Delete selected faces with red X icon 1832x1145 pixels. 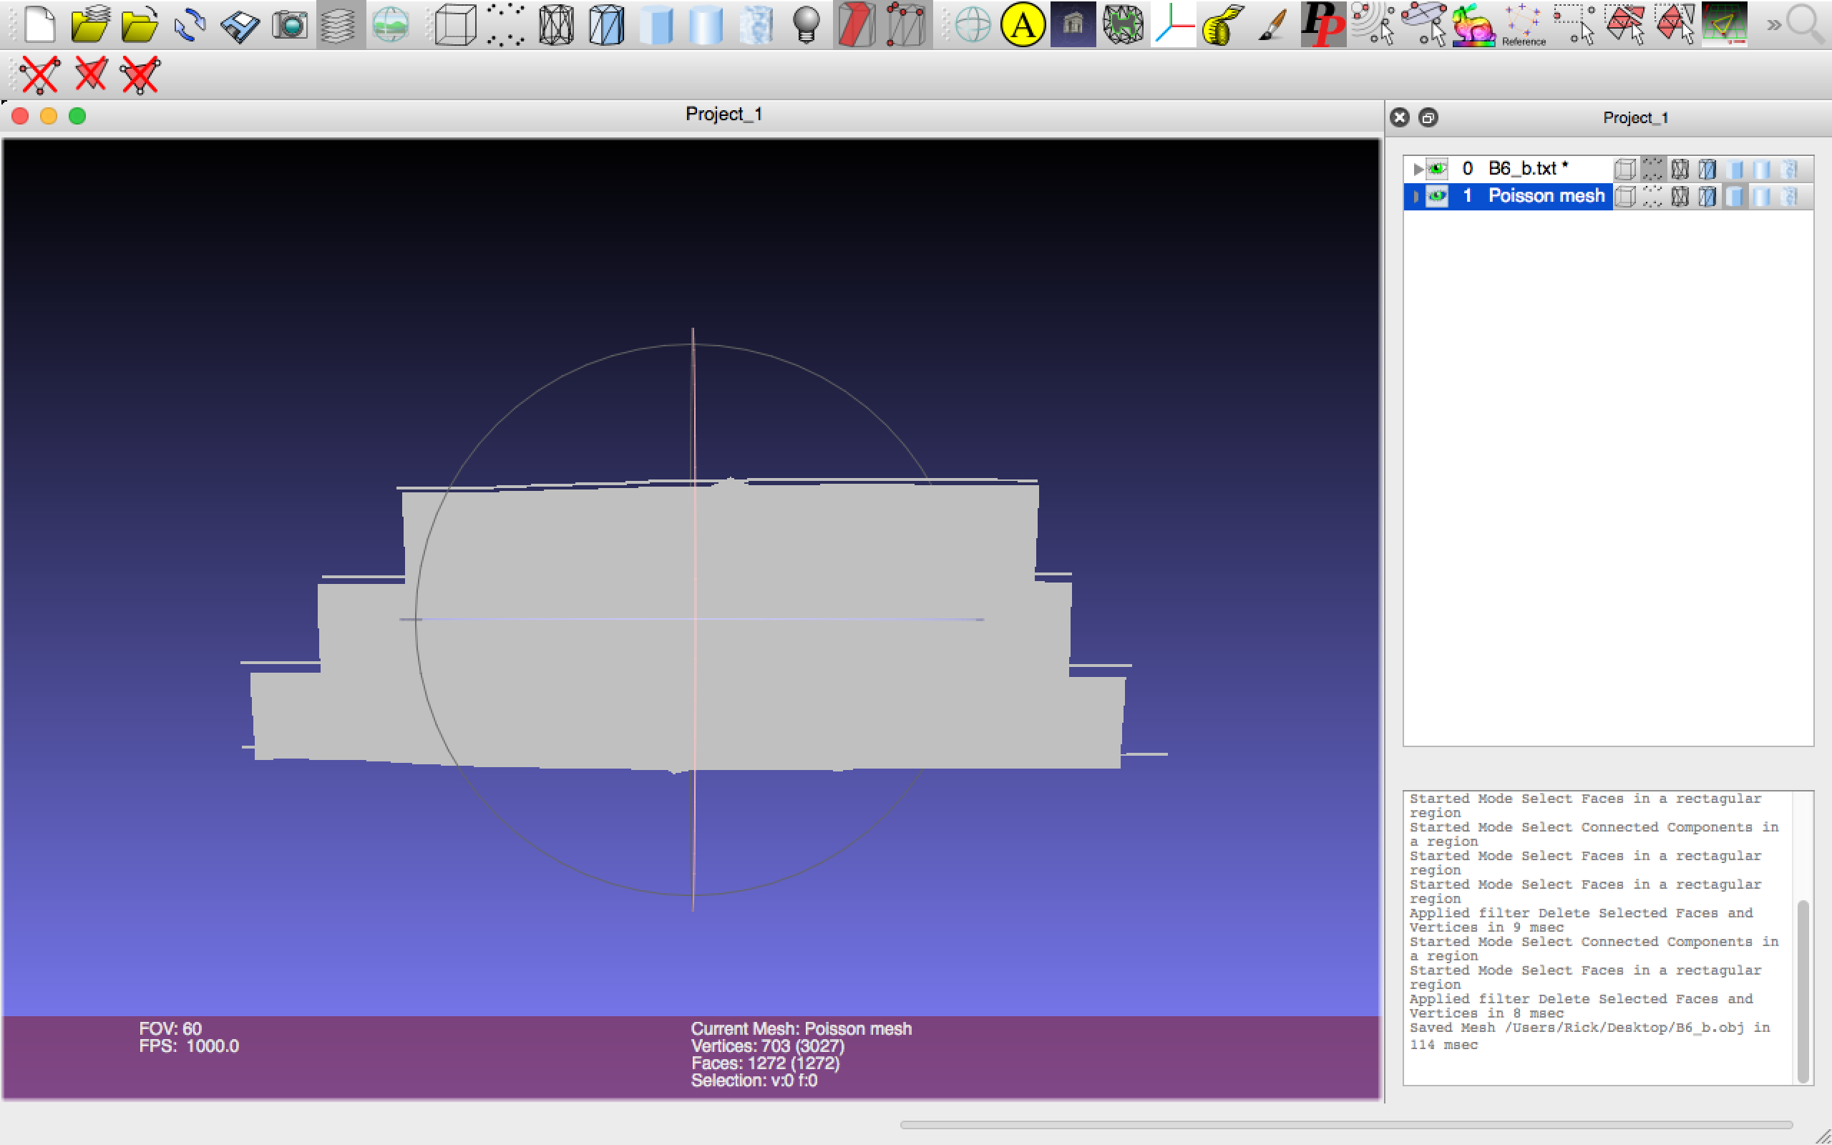click(x=90, y=74)
